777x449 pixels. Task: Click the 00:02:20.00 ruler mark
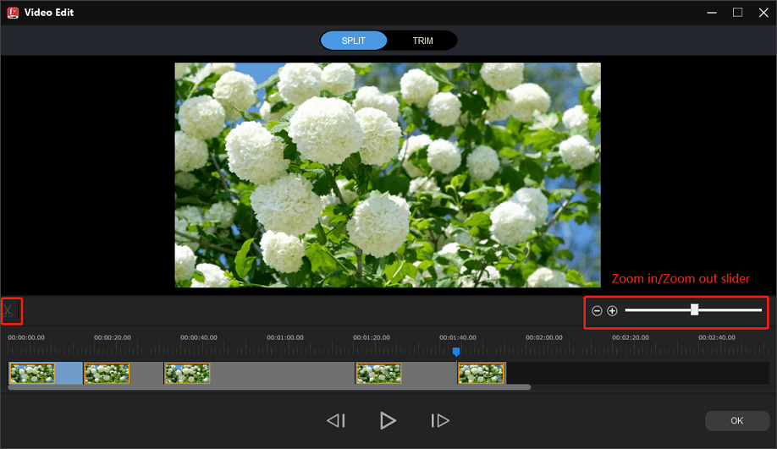[631, 337]
